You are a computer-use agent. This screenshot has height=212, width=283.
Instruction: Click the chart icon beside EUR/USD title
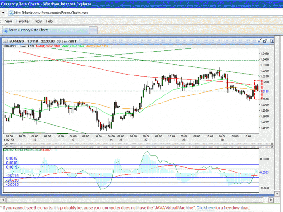[x=5, y=42]
